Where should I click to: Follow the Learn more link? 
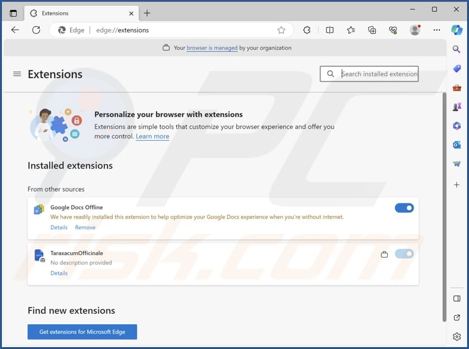[153, 137]
